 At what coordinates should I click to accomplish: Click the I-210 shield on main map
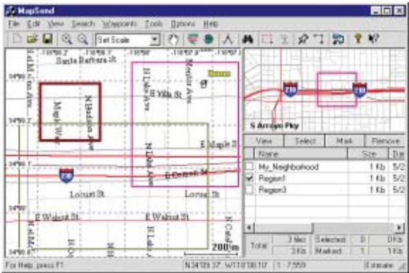(x=66, y=175)
